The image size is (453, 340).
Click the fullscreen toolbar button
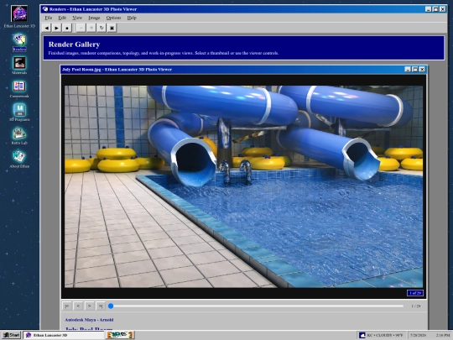pyautogui.click(x=112, y=28)
